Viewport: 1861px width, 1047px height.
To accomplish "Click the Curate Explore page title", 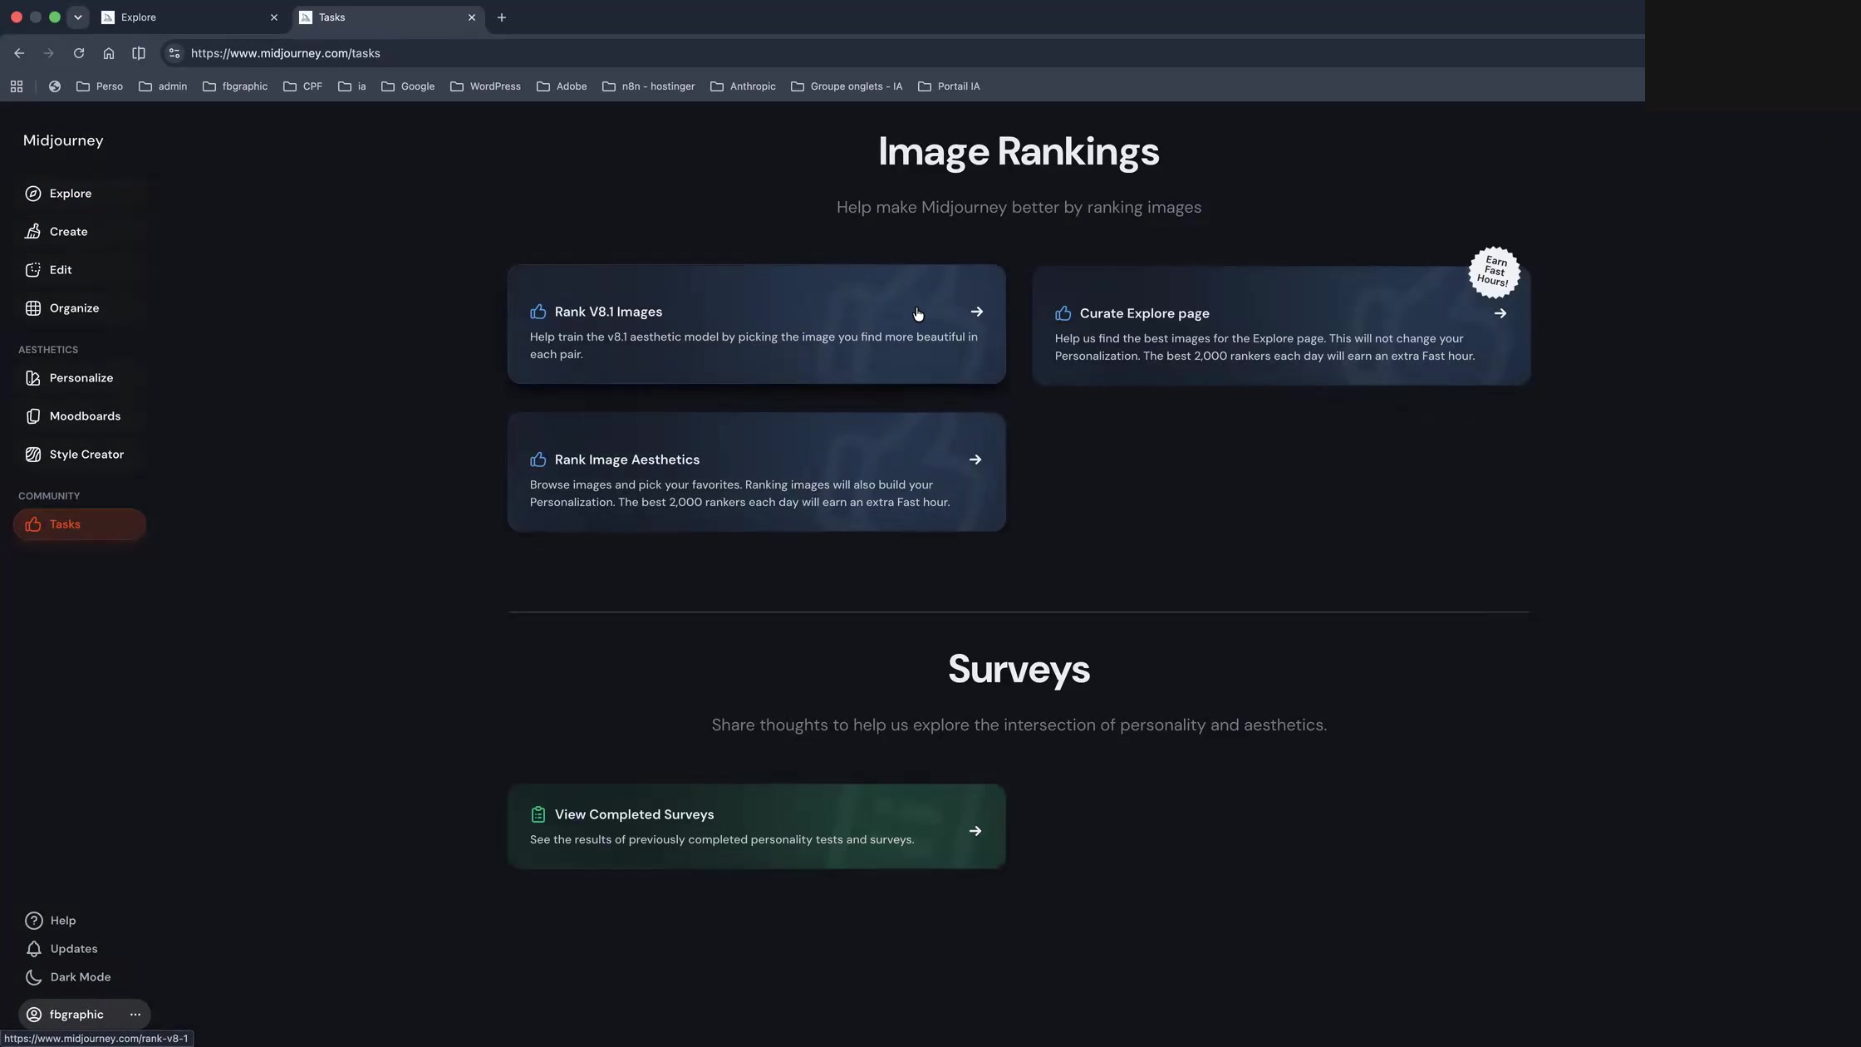I will 1144,313.
